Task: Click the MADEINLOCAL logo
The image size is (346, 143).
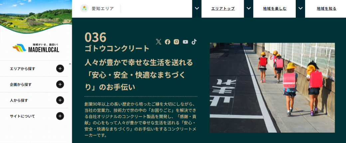Action: point(36,48)
